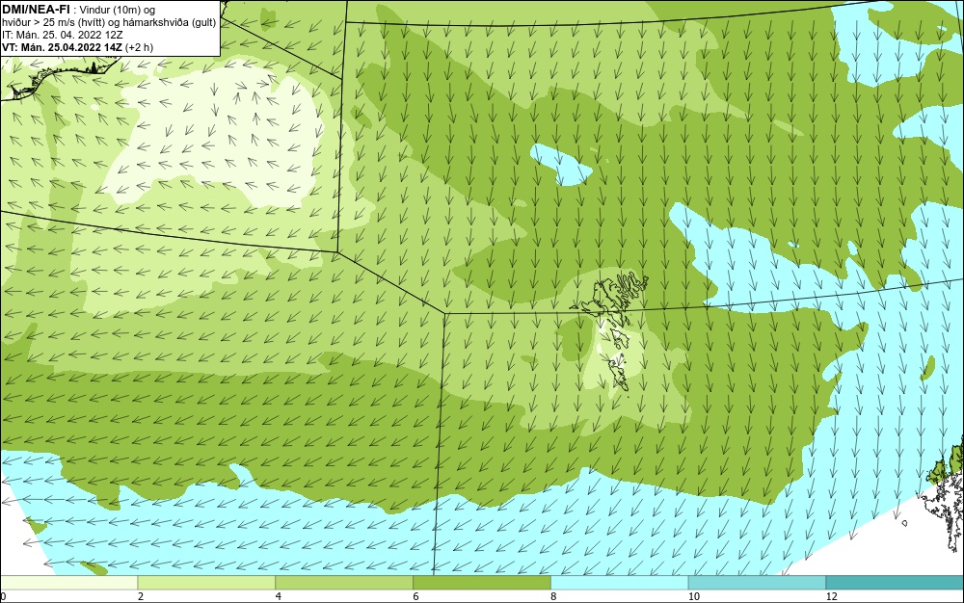964x603 pixels.
Task: Click the '(+2 h)' forecast offset text
Action: [x=140, y=47]
